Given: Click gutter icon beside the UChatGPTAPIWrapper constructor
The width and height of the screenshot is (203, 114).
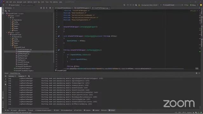Looking at the screenshot, I should pos(59,27).
